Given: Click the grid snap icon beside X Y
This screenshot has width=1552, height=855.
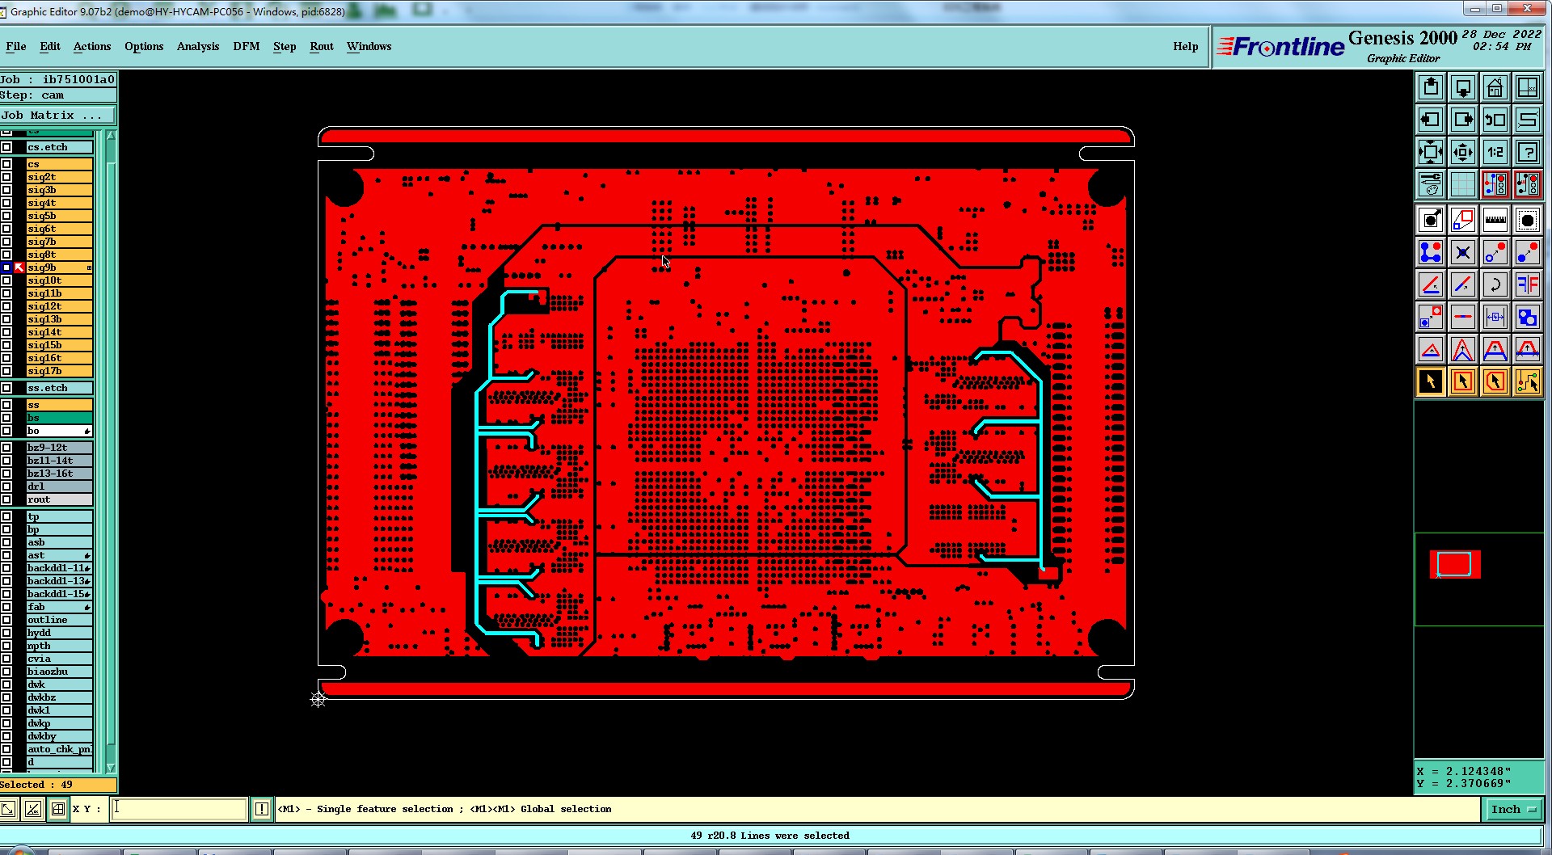Looking at the screenshot, I should [x=58, y=809].
